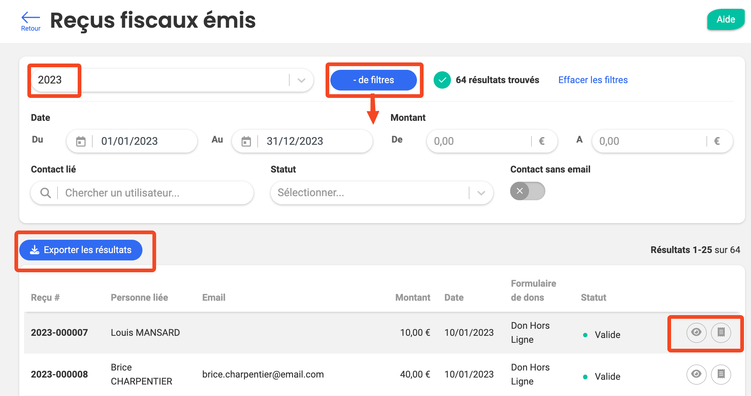Image resolution: width=751 pixels, height=396 pixels.
Task: Click 'Valide' status of receipt 2023-000007
Action: [607, 335]
